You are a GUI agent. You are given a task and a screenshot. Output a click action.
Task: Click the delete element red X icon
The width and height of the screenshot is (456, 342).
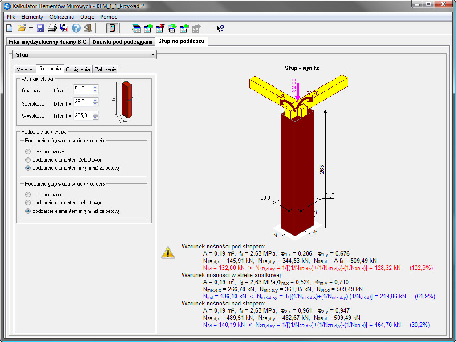[160, 28]
